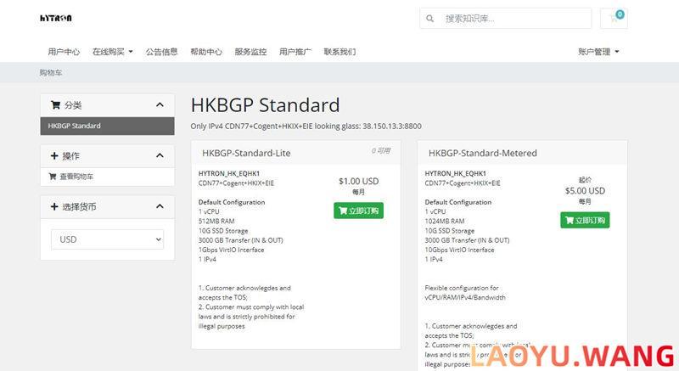Click the cart icon beside 查看购物车
679x371 pixels.
pos(53,177)
